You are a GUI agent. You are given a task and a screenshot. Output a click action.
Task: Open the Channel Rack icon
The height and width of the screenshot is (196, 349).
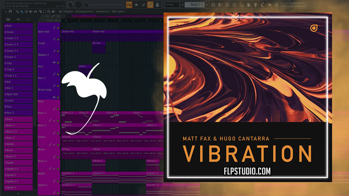(227, 5)
